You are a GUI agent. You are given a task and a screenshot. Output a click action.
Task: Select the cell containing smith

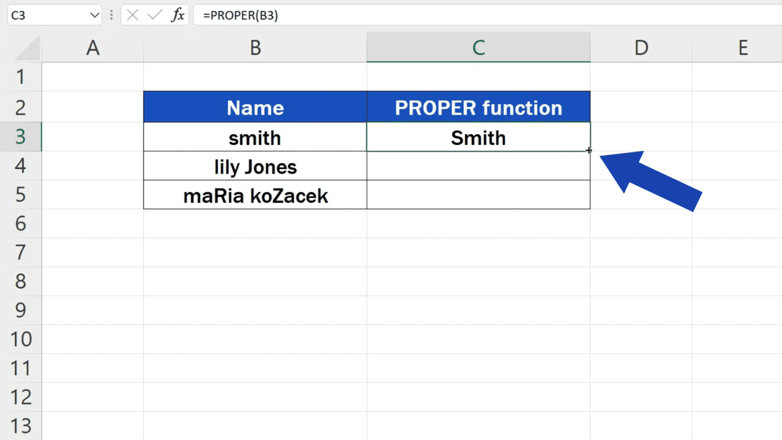point(255,137)
